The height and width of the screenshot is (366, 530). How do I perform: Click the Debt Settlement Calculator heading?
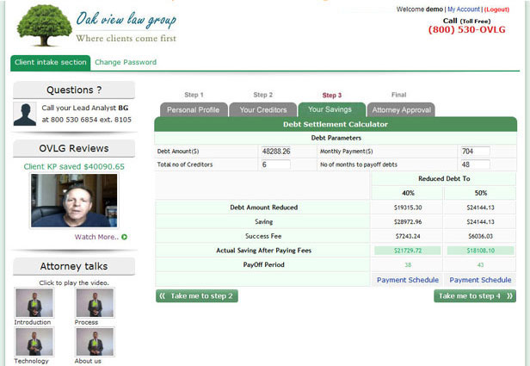coord(336,124)
